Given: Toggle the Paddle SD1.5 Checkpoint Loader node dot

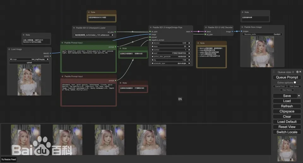Looking at the screenshot, I should coord(74,28).
